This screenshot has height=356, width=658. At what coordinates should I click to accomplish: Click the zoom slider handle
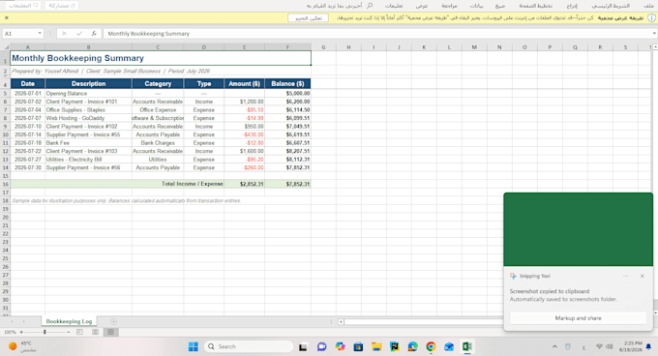pos(45,332)
